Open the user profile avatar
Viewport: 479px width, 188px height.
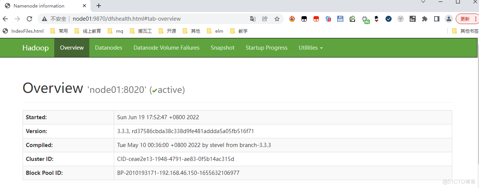(x=449, y=19)
